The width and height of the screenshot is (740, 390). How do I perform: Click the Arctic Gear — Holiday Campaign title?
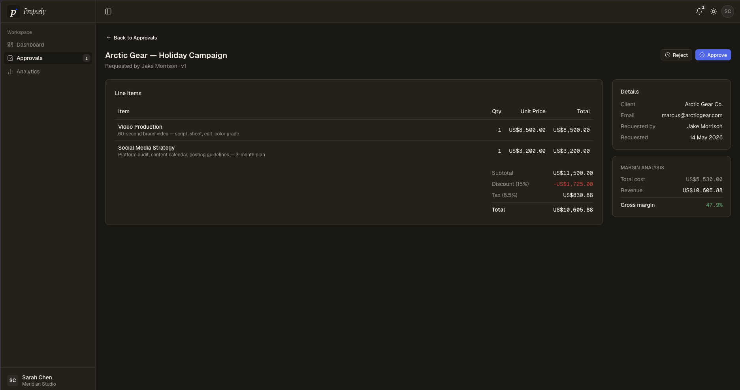coord(166,55)
